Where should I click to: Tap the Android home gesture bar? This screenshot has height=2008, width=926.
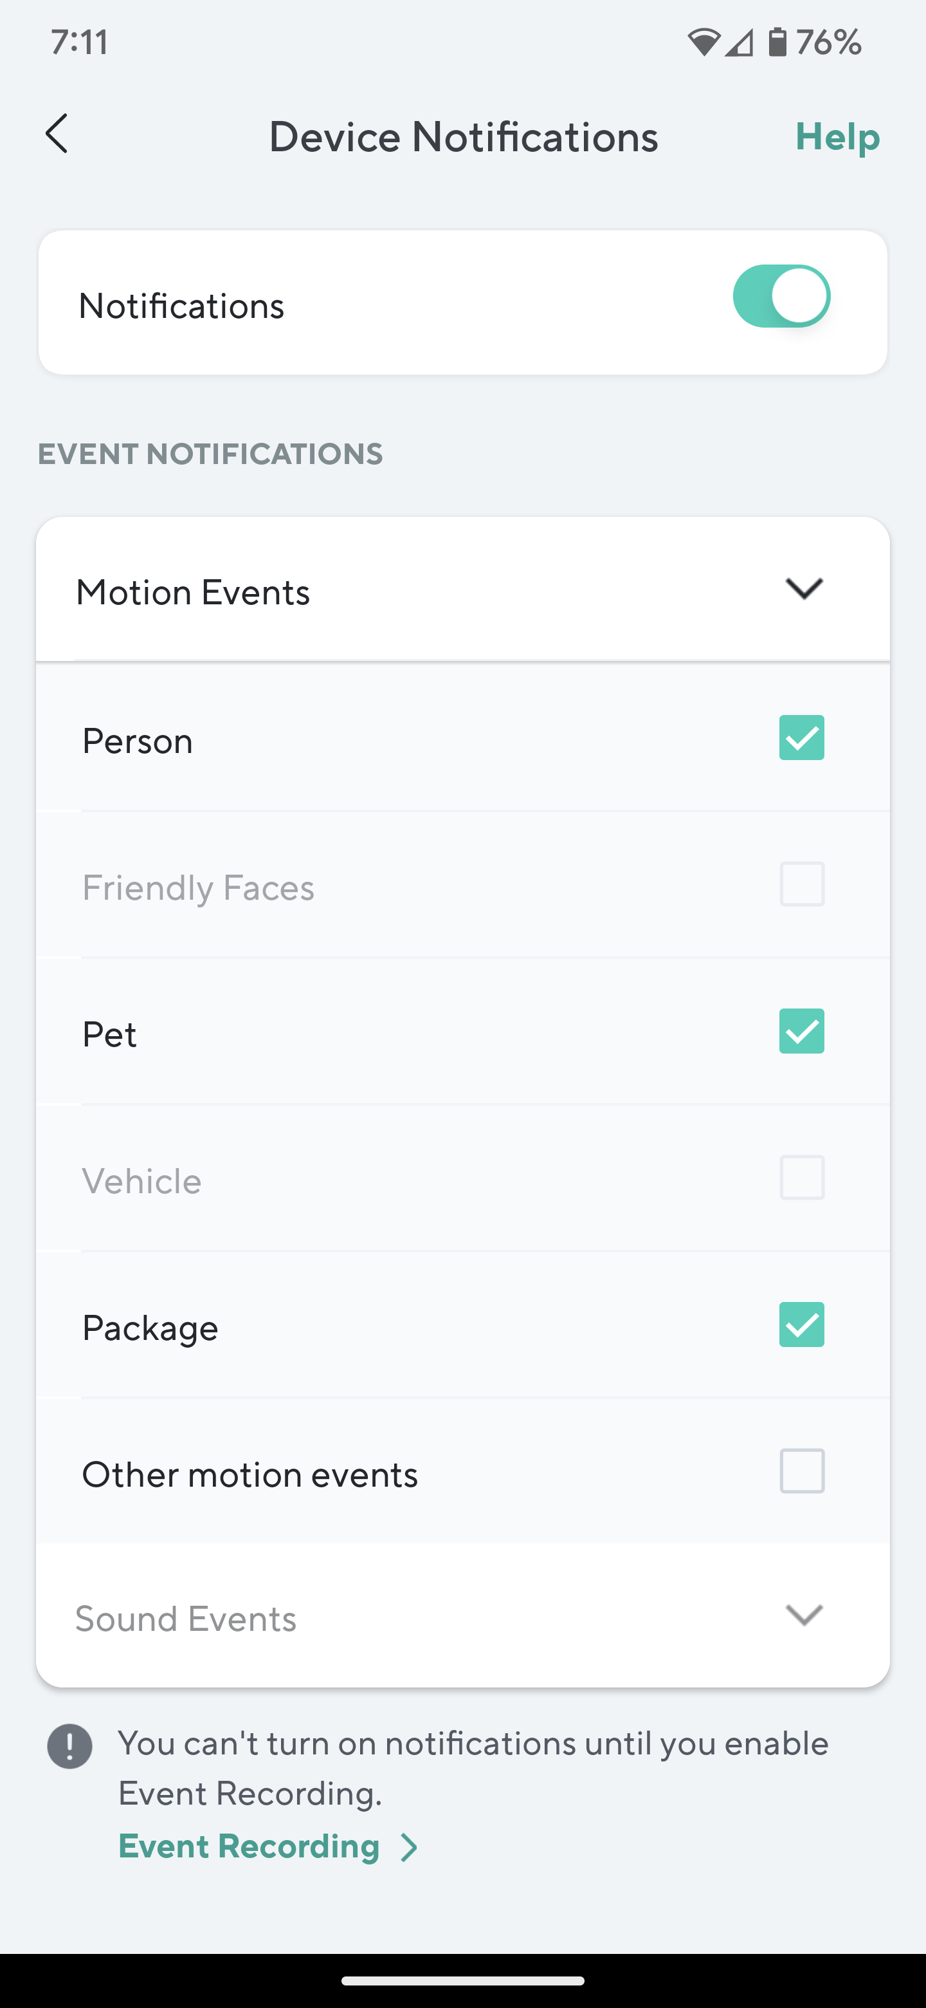coord(462,1981)
